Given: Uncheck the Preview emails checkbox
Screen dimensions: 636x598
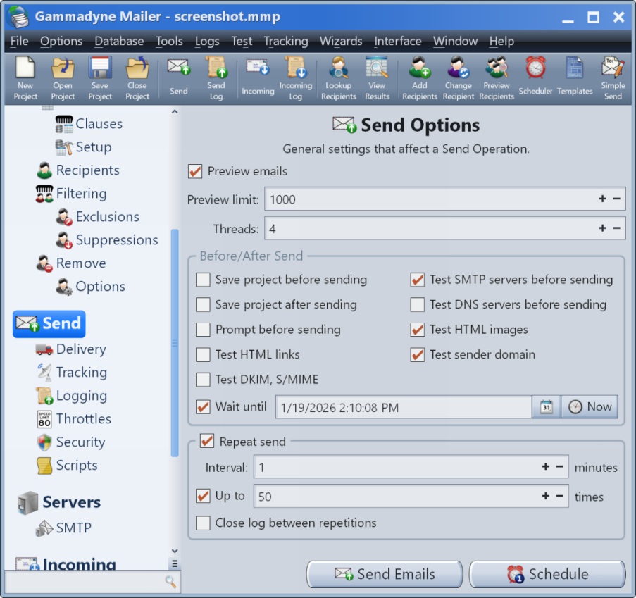Looking at the screenshot, I should click(195, 171).
